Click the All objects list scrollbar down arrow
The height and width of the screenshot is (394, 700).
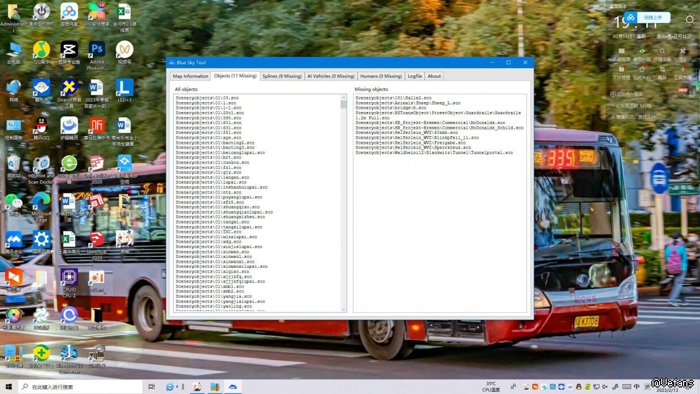[344, 309]
